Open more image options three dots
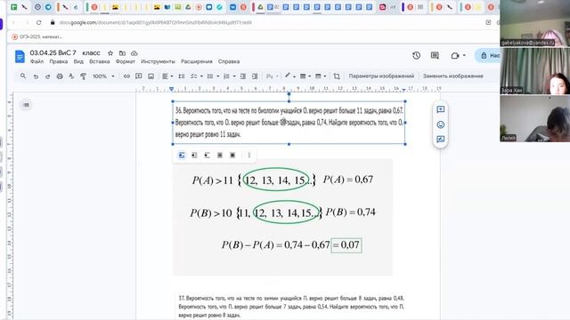 [249, 156]
